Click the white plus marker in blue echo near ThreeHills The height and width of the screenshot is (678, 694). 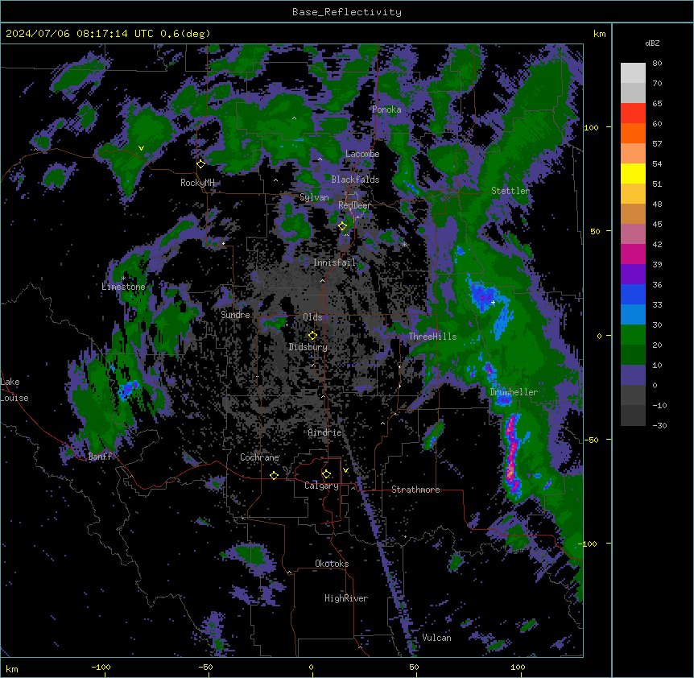point(493,302)
